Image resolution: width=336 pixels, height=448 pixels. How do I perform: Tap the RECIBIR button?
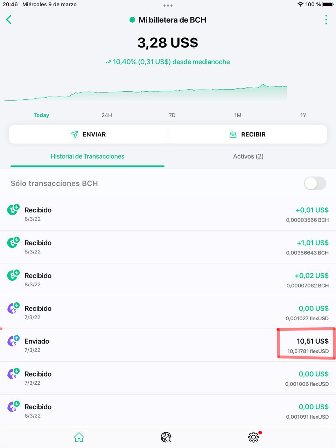(248, 134)
